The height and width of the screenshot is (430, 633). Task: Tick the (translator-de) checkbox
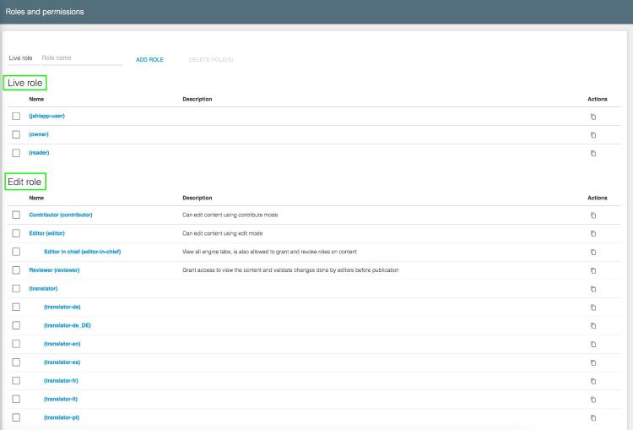pos(16,307)
